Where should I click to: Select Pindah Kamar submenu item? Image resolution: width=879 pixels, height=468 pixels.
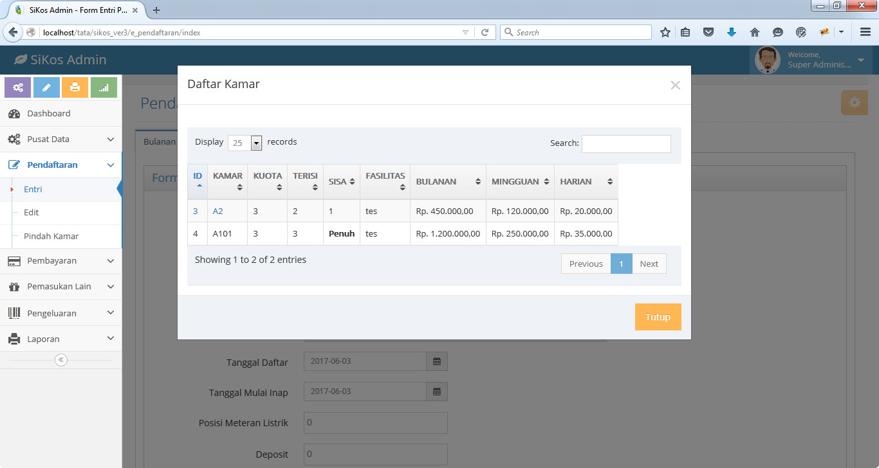click(x=51, y=236)
